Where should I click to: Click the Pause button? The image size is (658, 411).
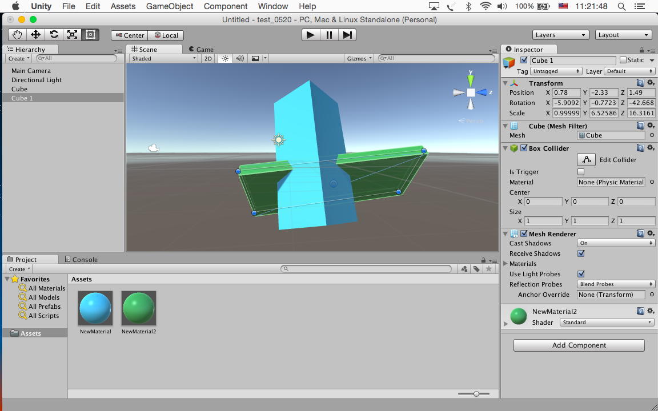329,35
